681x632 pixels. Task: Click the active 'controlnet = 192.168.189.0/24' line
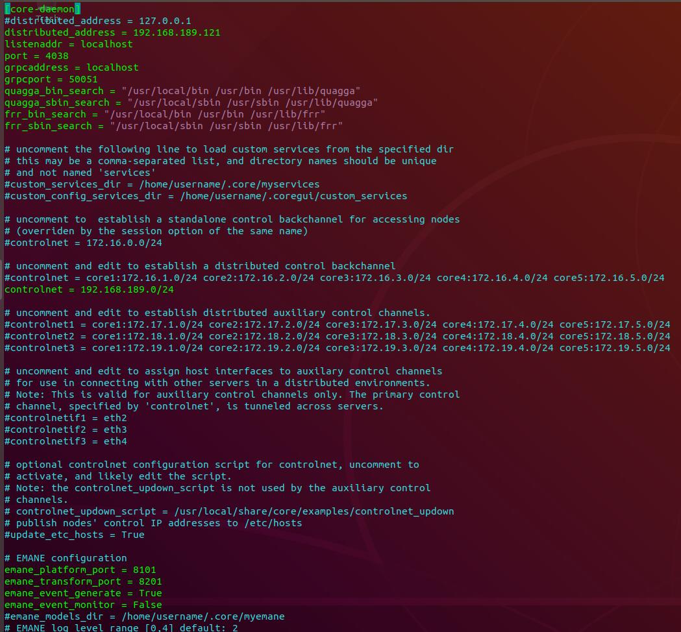pos(89,290)
